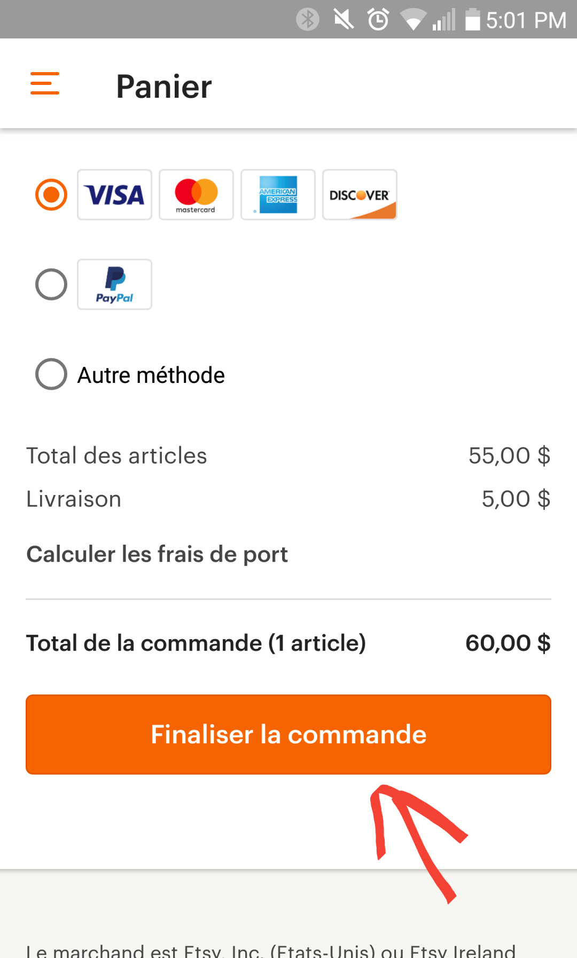Tap the American Express logo
Viewport: 577px width, 958px height.
pyautogui.click(x=278, y=195)
